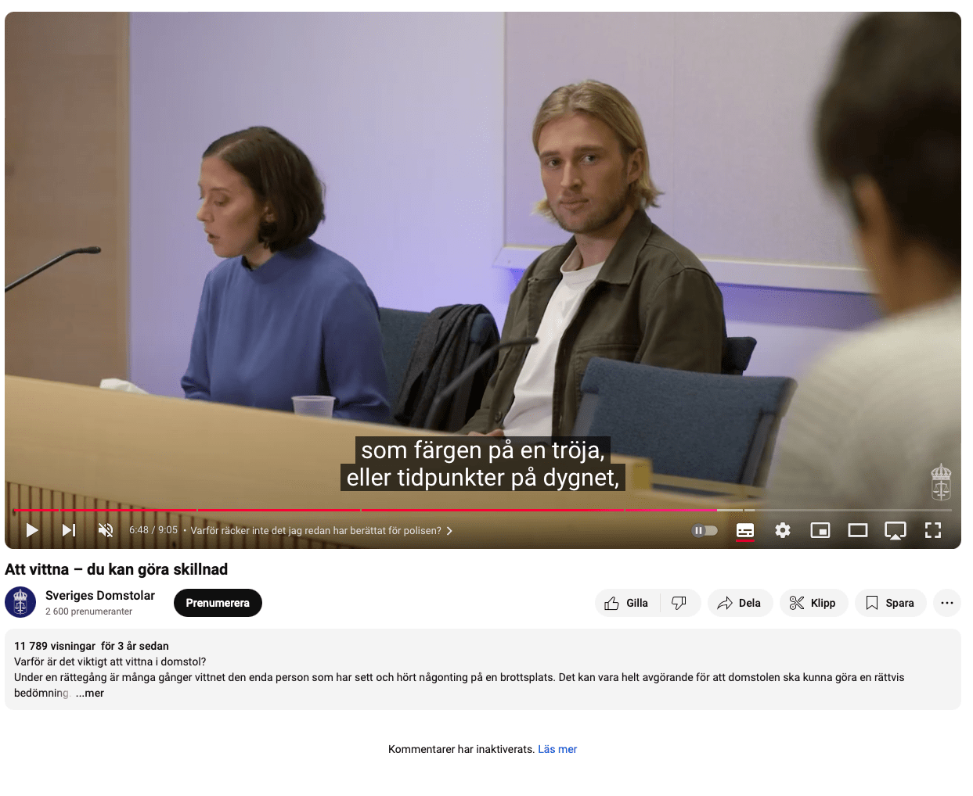
Task: Expand description with ...mer
Action: click(x=90, y=693)
